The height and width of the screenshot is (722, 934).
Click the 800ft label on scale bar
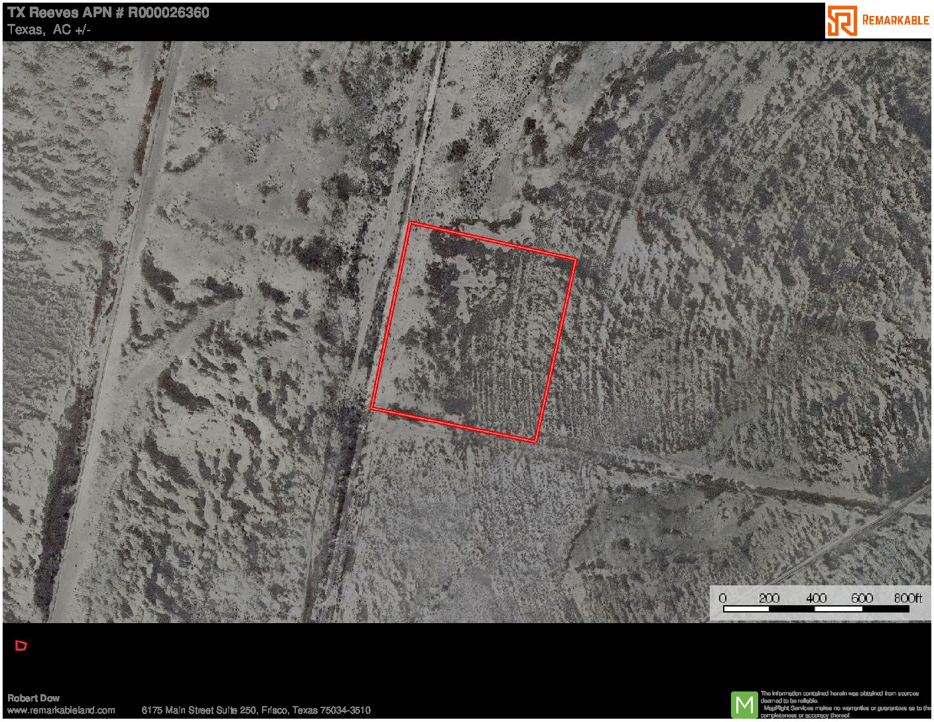pyautogui.click(x=907, y=598)
